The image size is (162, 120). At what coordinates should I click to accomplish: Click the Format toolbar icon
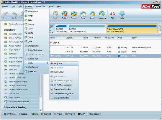[x=74, y=15]
